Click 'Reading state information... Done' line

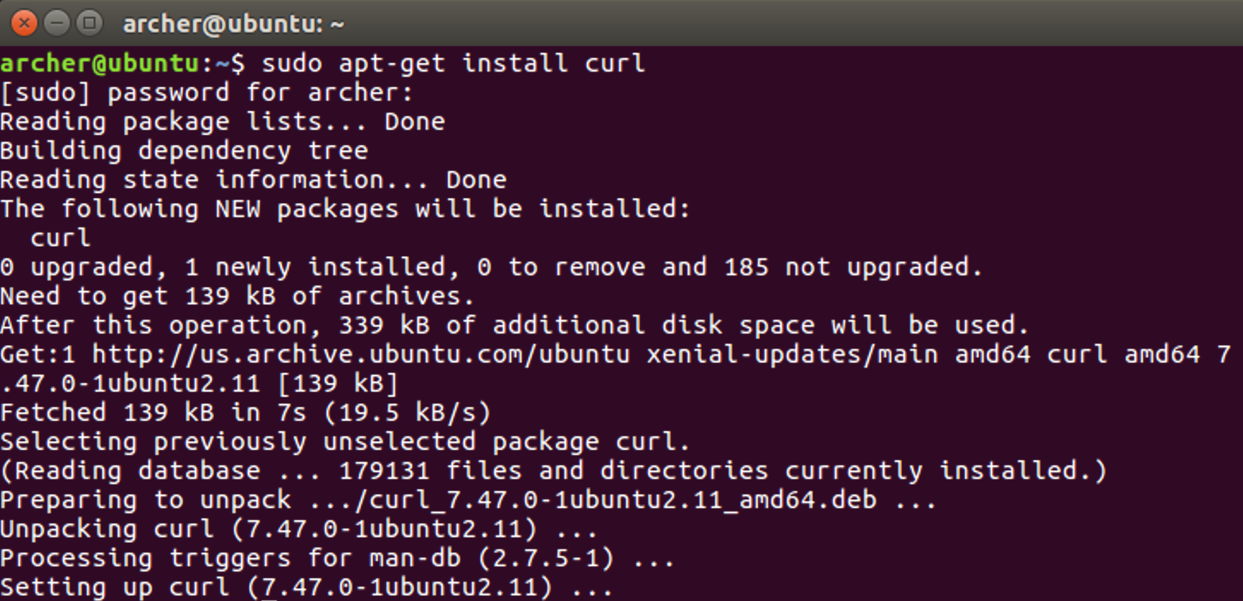click(253, 180)
